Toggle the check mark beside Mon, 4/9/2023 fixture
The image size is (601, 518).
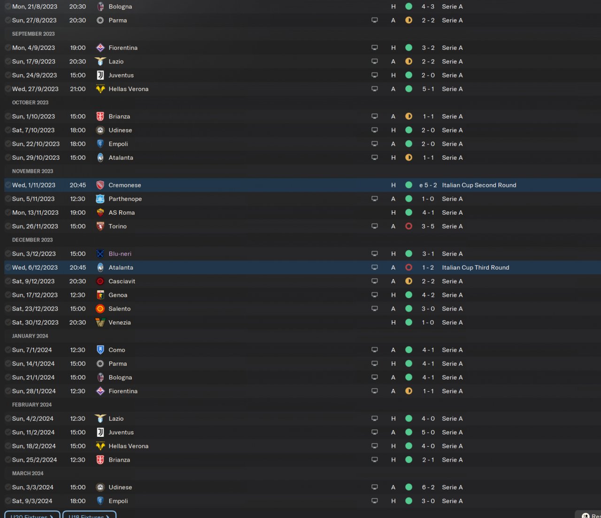(8, 48)
